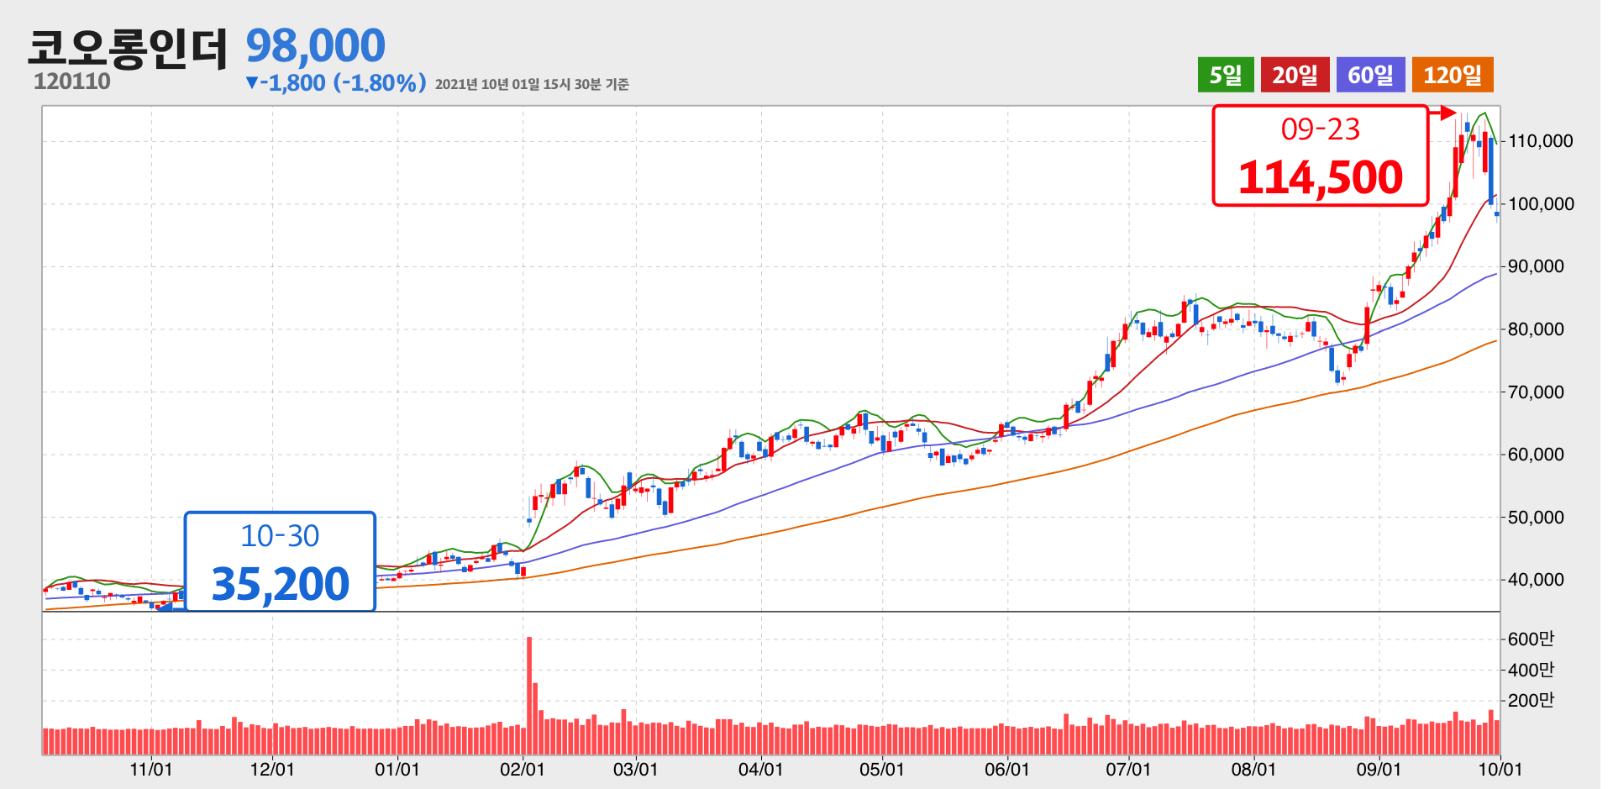Image resolution: width=1613 pixels, height=789 pixels.
Task: Click the 06/01 date axis label
Action: 1007,770
